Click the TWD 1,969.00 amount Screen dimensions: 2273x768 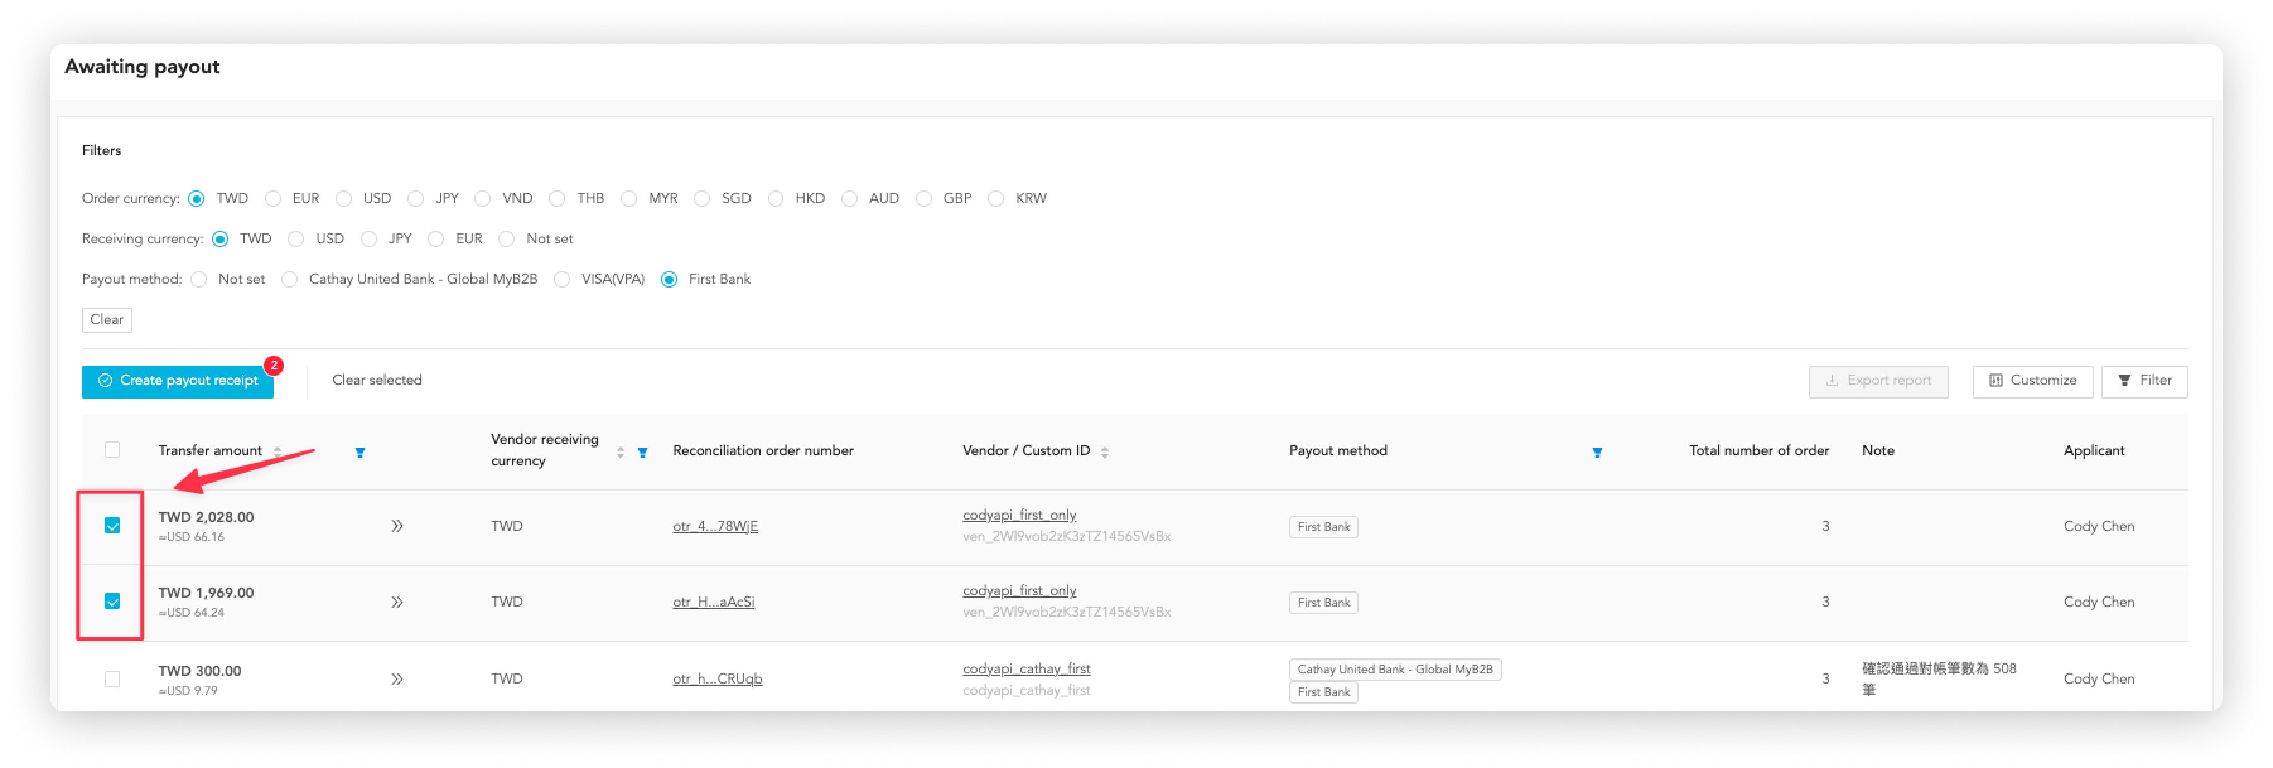coord(206,593)
